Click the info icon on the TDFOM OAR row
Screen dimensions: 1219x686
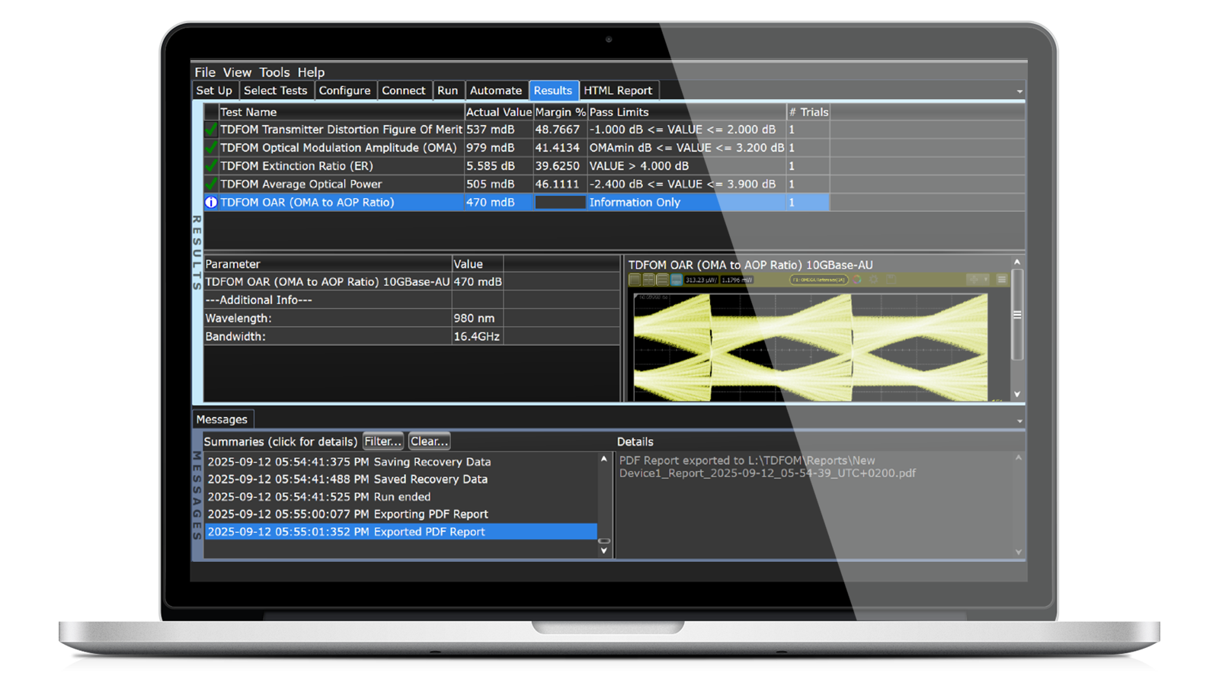click(x=211, y=202)
